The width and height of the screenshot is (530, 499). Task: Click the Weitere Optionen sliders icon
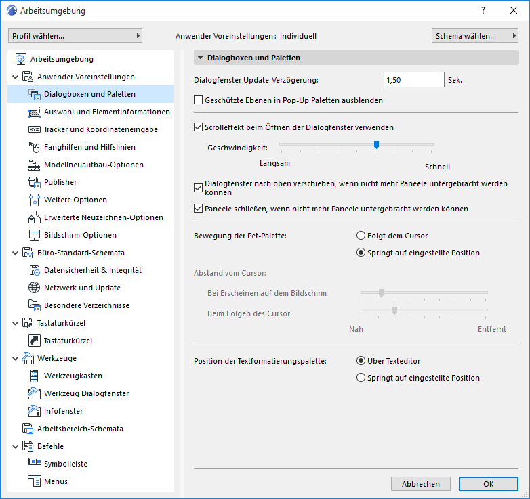tap(35, 200)
